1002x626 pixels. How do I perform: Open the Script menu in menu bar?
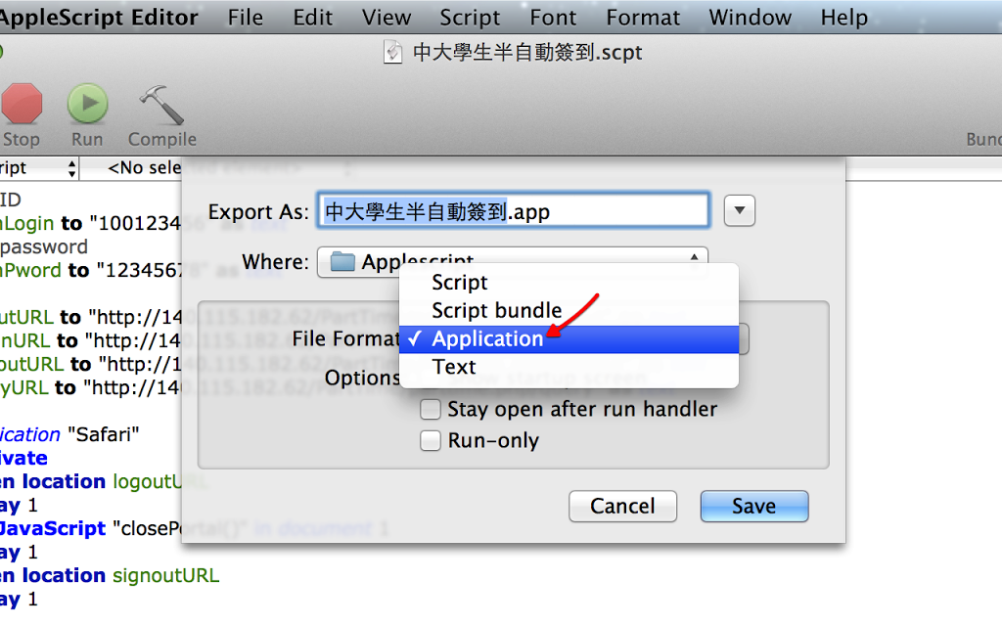coord(470,18)
